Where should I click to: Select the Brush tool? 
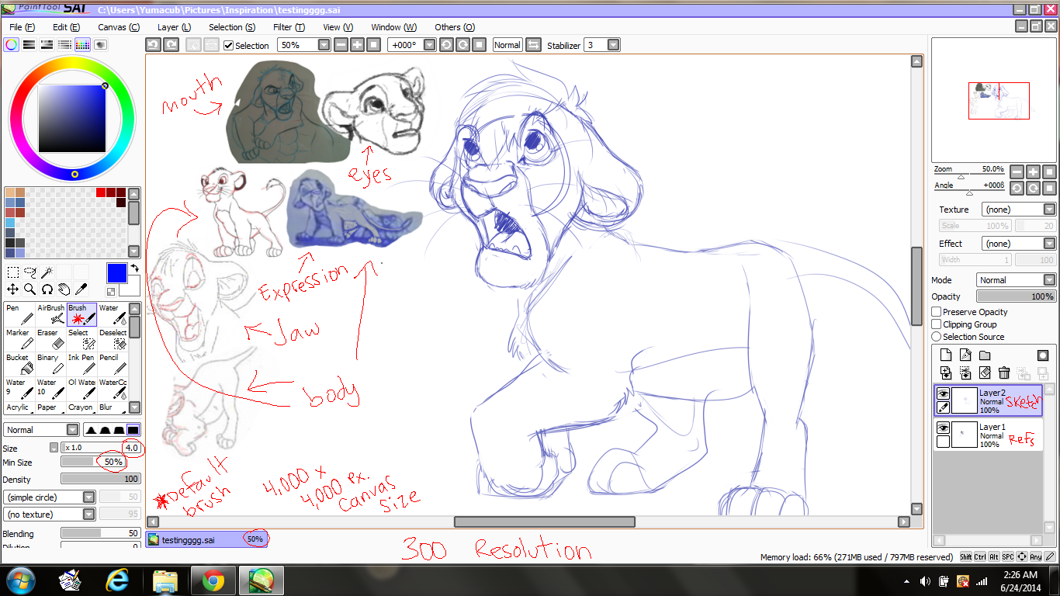(81, 314)
